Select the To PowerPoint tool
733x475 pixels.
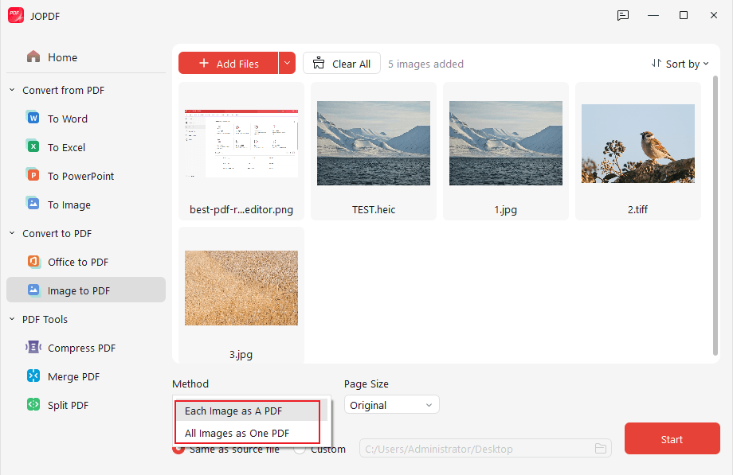coord(80,175)
